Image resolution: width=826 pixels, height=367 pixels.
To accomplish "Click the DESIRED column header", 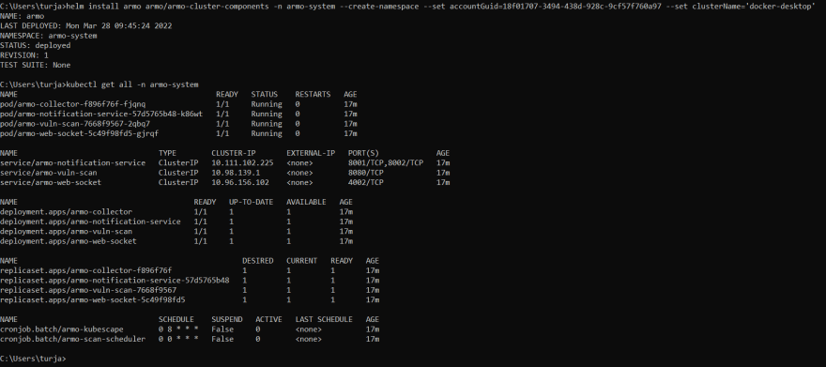I will pyautogui.click(x=257, y=261).
